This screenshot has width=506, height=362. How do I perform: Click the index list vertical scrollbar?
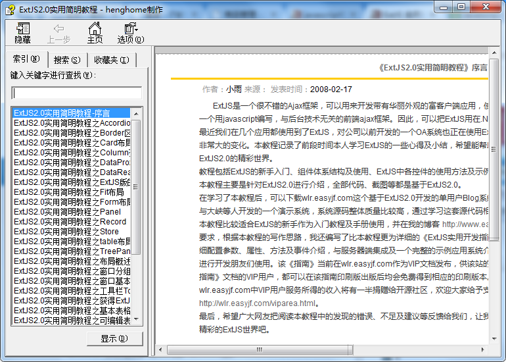[136, 217]
